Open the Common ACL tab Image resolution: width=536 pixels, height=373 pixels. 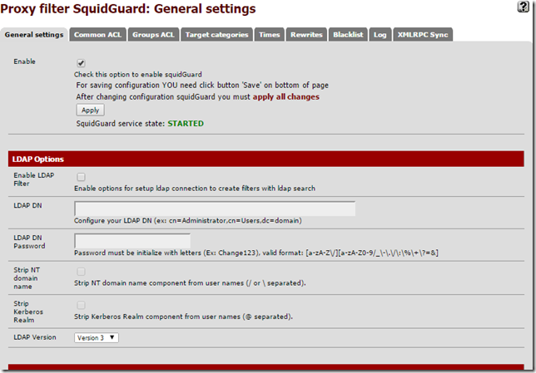pos(97,35)
